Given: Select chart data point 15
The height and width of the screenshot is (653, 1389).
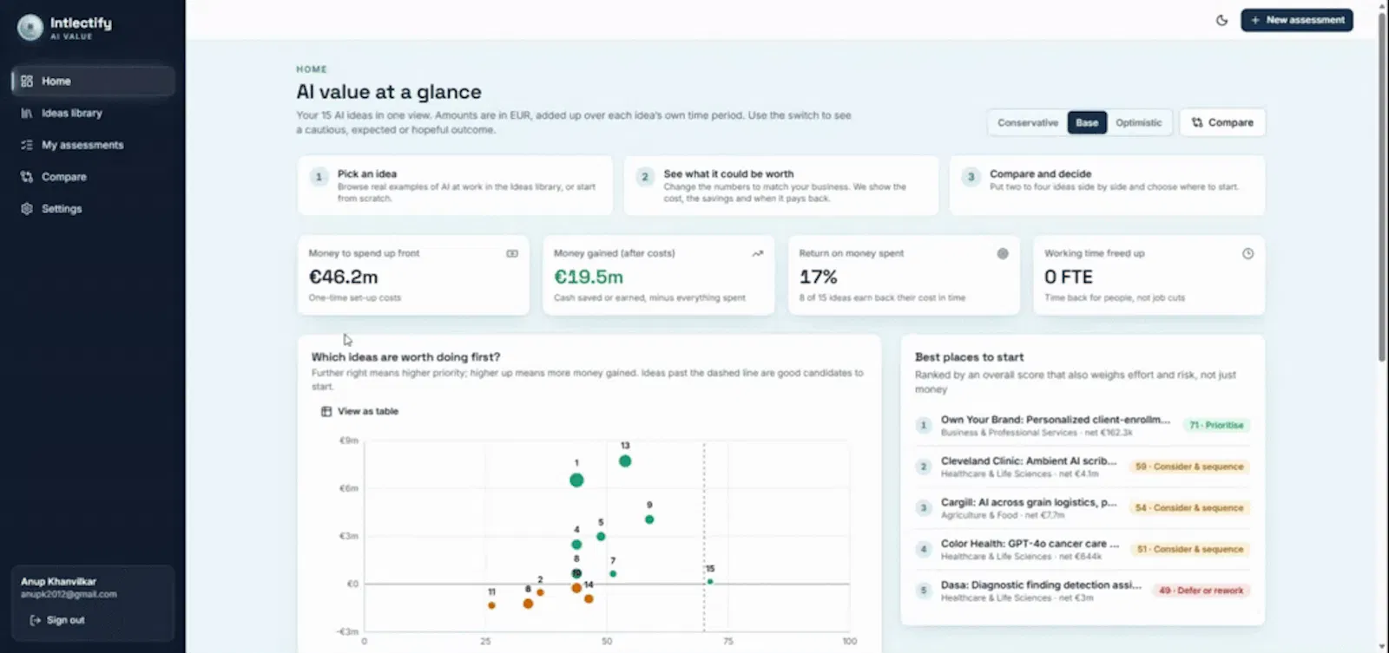Looking at the screenshot, I should [710, 582].
